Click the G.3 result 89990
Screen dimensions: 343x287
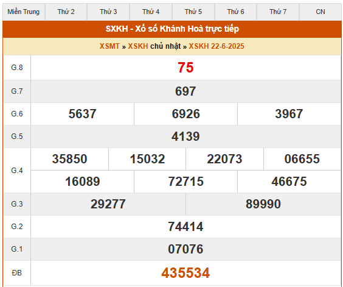point(263,204)
